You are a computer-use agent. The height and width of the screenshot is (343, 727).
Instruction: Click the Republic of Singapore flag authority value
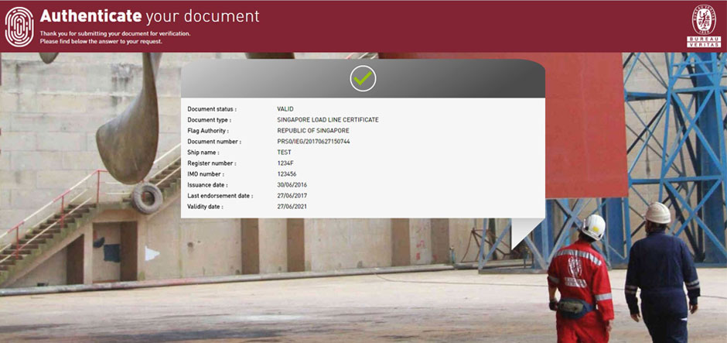312,131
